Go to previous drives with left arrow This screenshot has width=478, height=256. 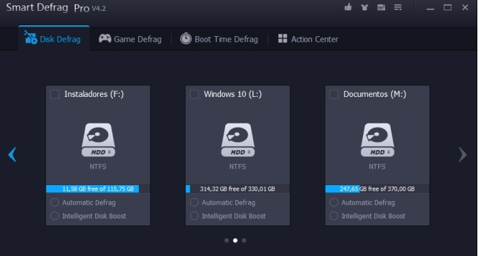pos(12,154)
